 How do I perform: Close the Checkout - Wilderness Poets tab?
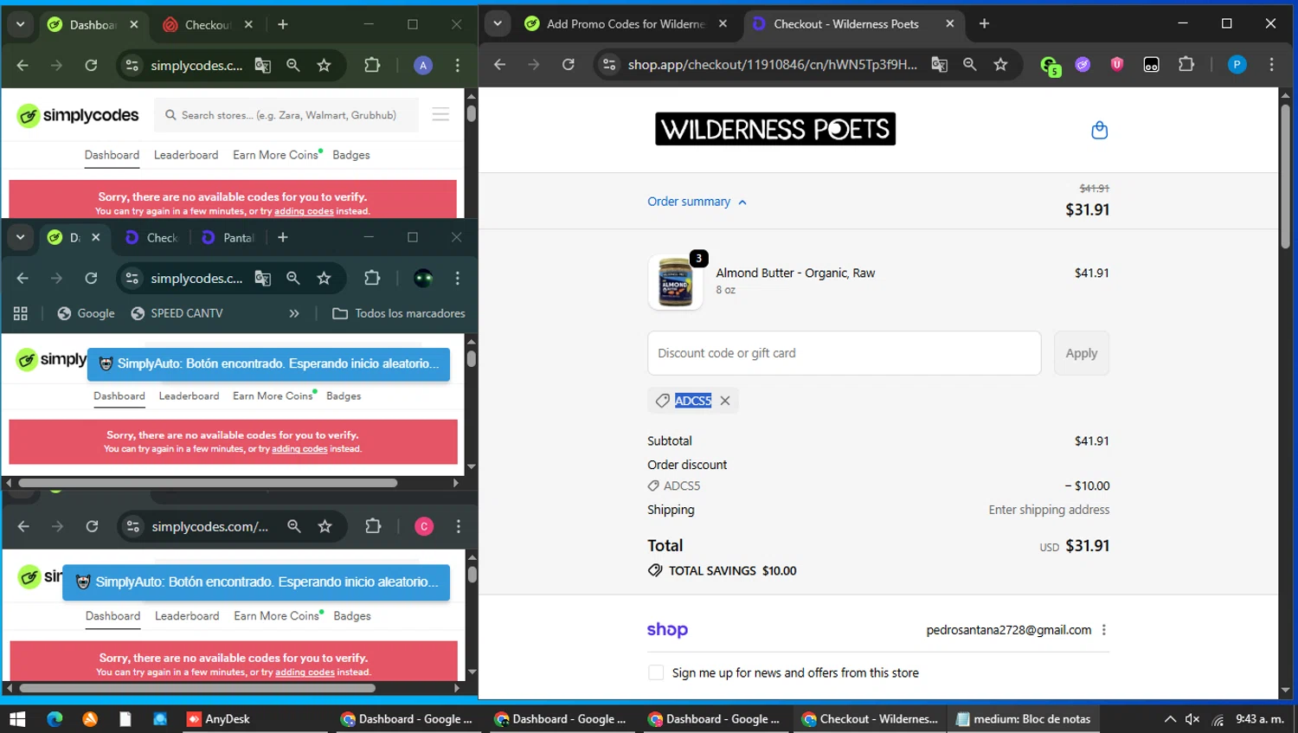(x=949, y=24)
